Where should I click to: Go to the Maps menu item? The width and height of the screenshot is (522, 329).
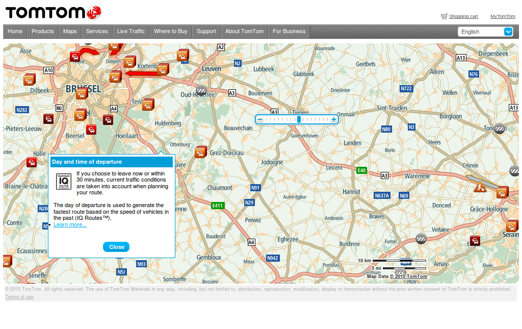coord(70,31)
